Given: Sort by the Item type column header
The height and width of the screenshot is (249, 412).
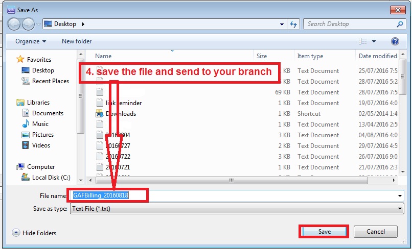Looking at the screenshot, I should (310, 56).
